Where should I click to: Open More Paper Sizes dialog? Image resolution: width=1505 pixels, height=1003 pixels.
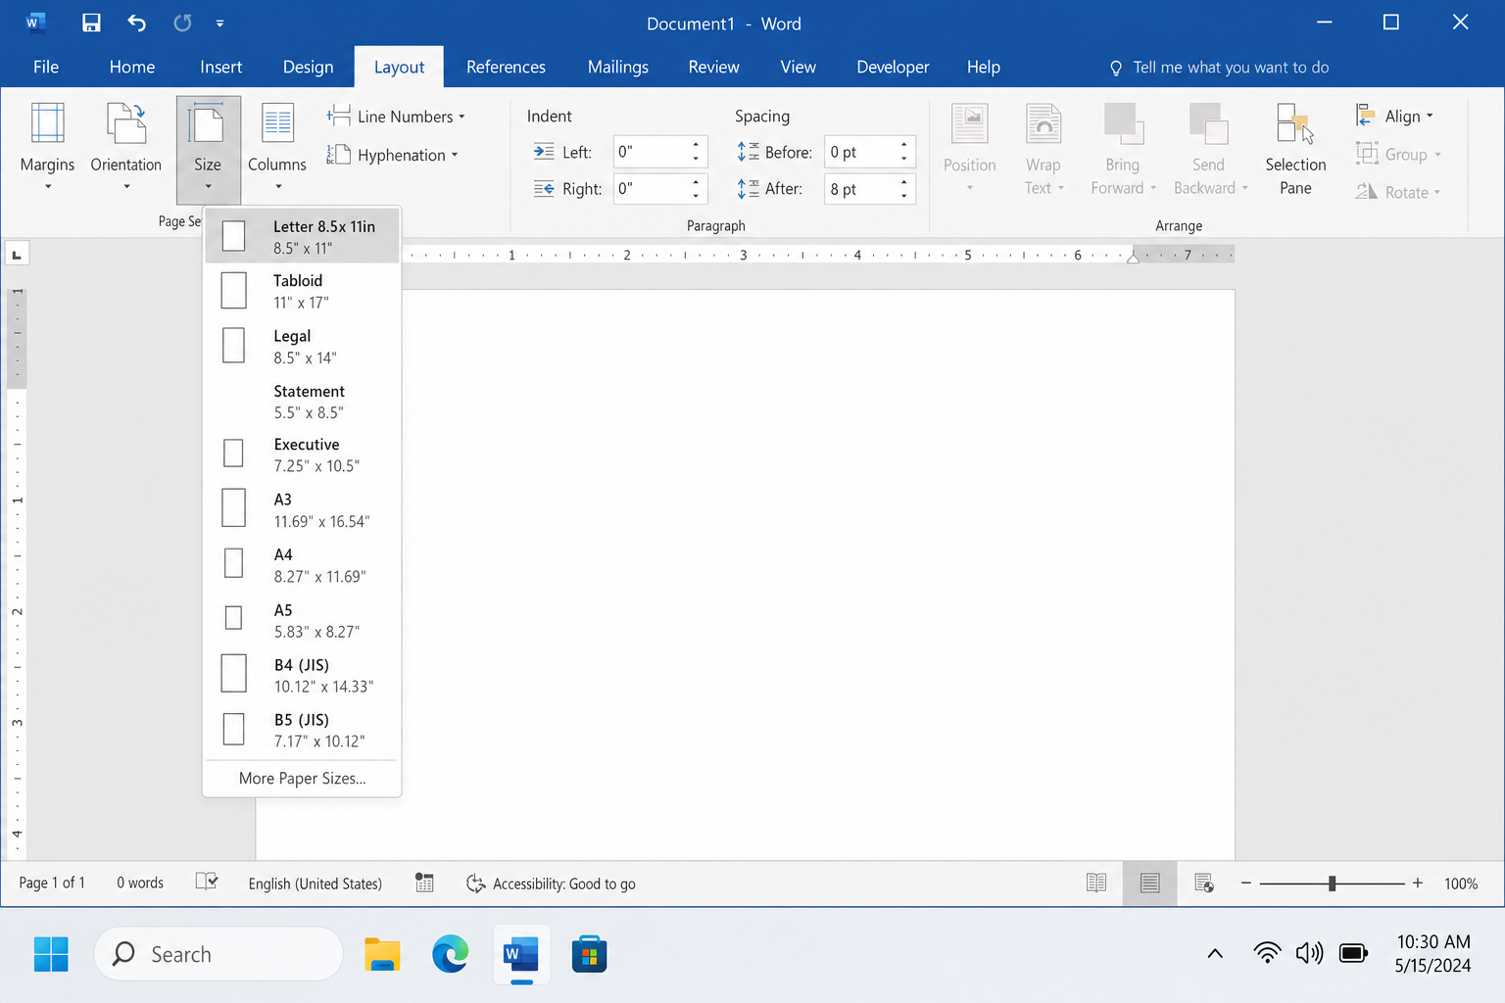pos(302,779)
